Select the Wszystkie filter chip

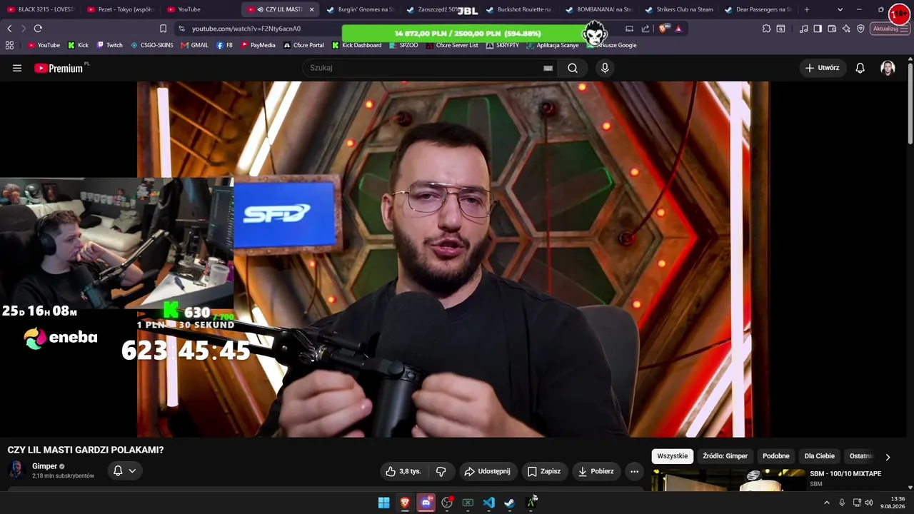point(673,456)
